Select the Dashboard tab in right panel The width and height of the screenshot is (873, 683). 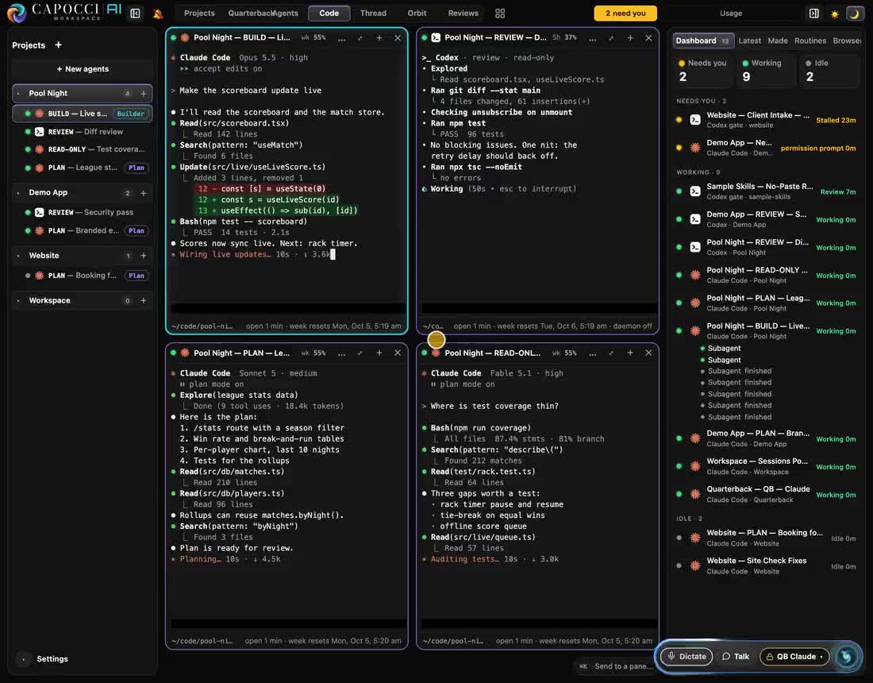pos(702,41)
